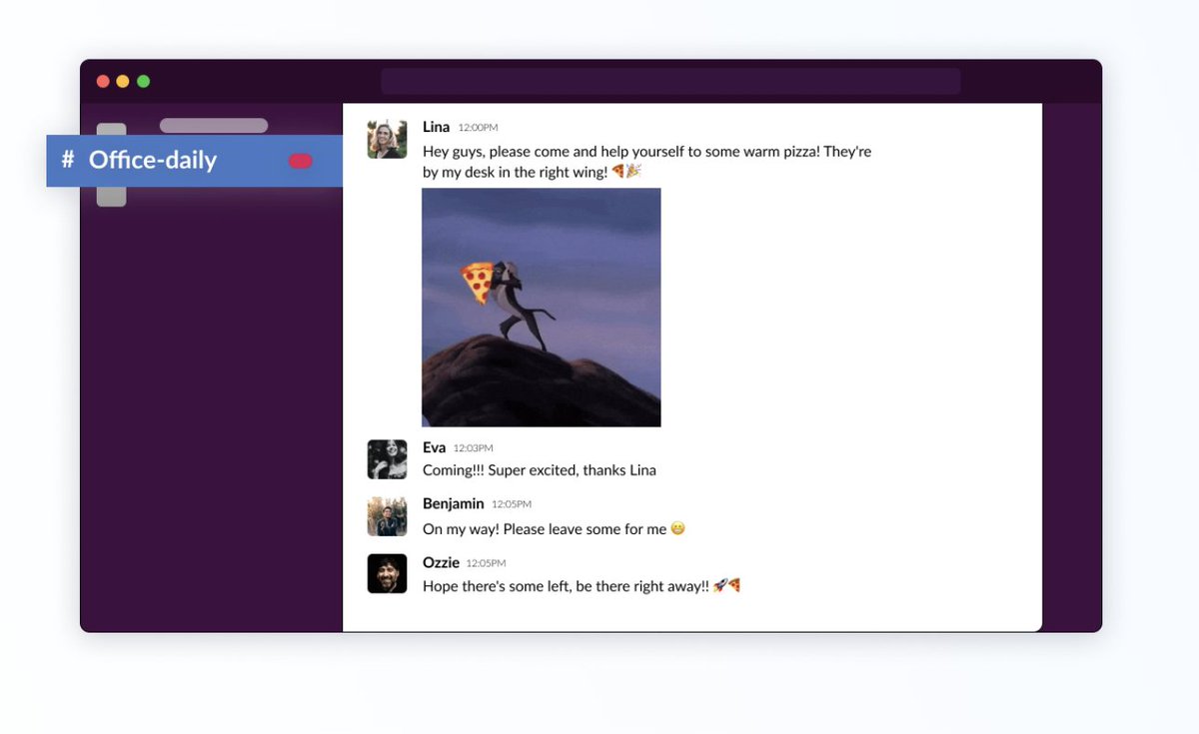Click timestamp on Ozzie's message
Screen dimensions: 1199x734
pos(487,563)
